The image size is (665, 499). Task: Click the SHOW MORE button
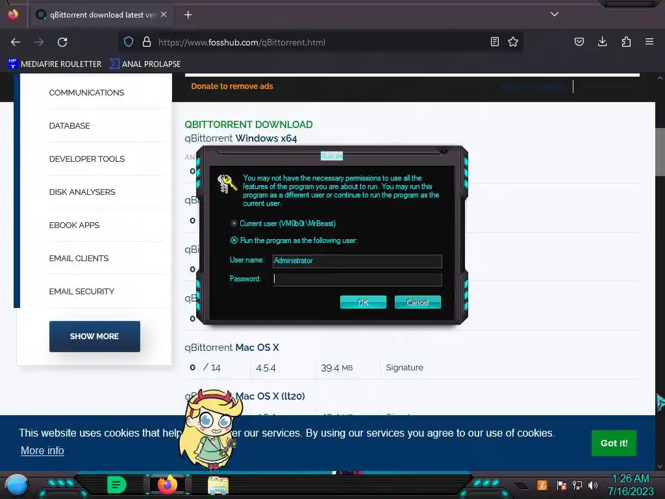pos(95,336)
